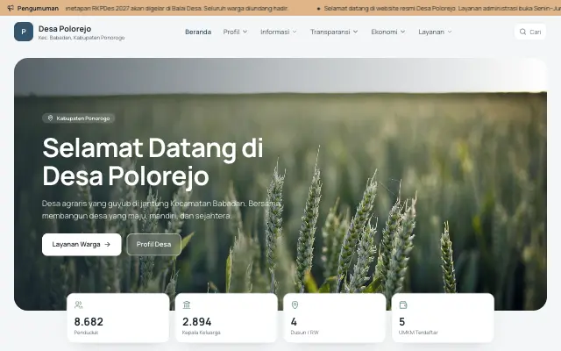The width and height of the screenshot is (561, 351).
Task: Expand the Profil menu chevron
Action: coord(245,32)
